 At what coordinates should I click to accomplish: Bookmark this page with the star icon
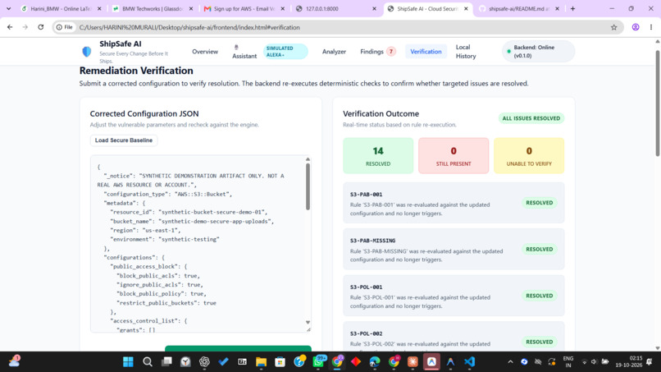coord(613,27)
